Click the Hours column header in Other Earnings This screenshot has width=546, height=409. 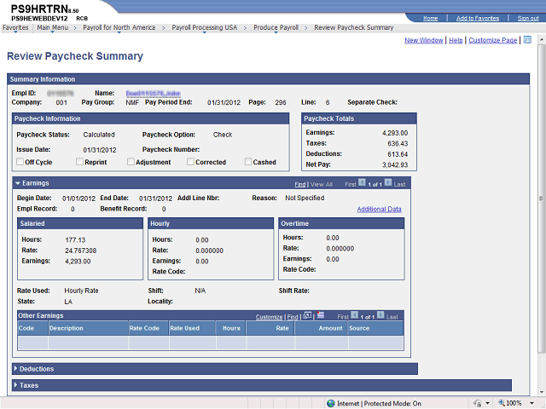tap(231, 328)
